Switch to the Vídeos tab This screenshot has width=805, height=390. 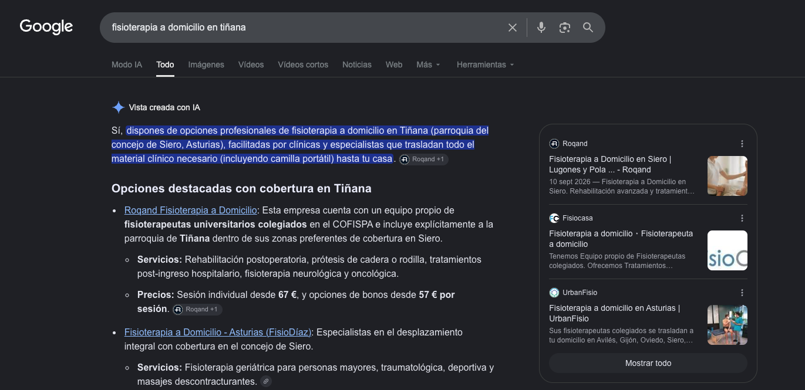(251, 65)
